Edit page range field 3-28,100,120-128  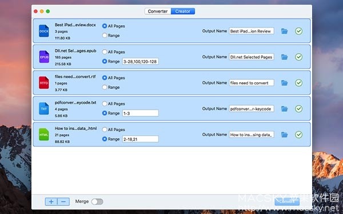coord(141,62)
